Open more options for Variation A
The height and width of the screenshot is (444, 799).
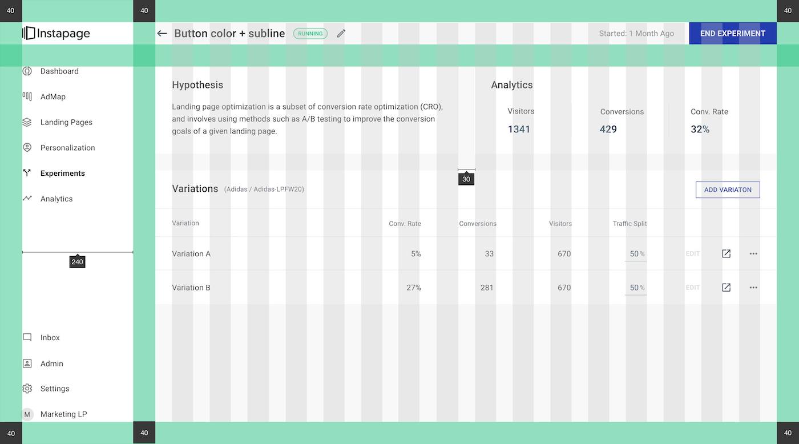753,253
